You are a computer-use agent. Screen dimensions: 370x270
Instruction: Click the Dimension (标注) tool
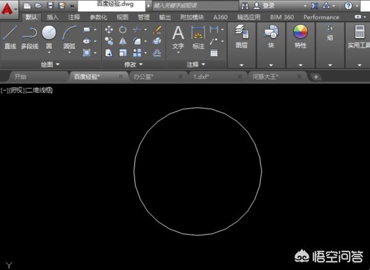(198, 36)
